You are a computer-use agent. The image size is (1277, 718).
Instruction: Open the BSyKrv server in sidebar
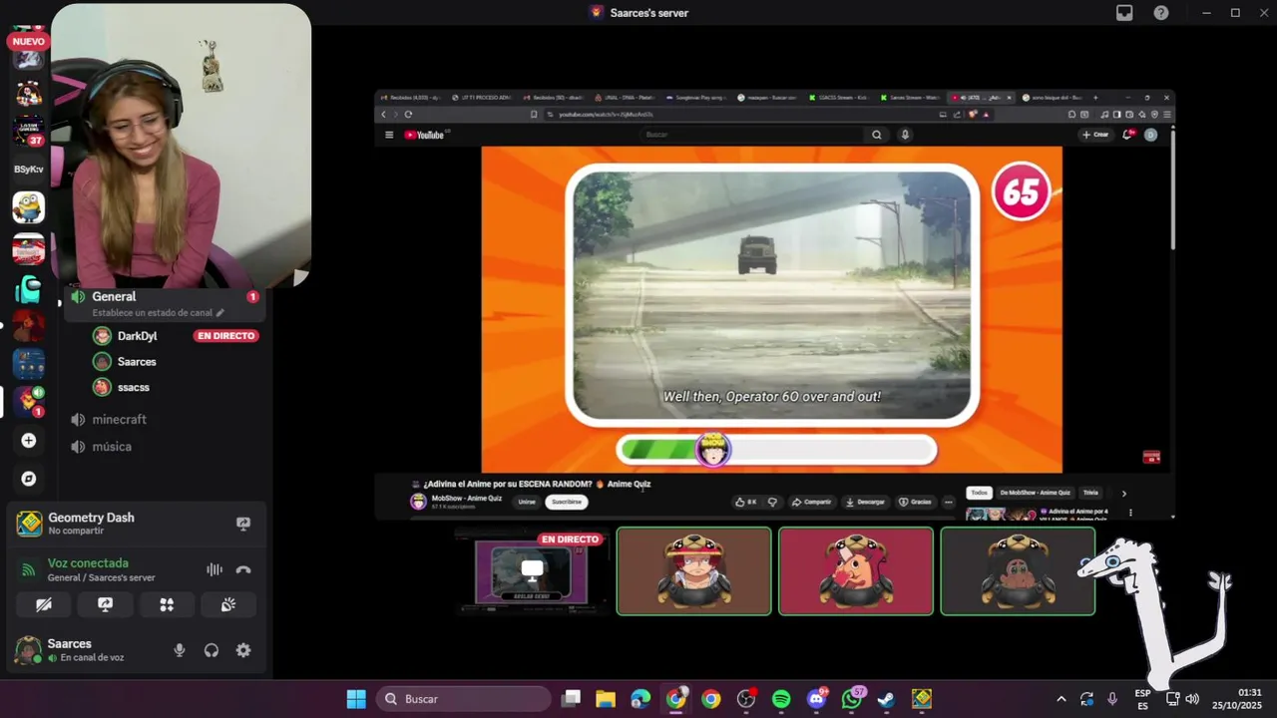(28, 170)
